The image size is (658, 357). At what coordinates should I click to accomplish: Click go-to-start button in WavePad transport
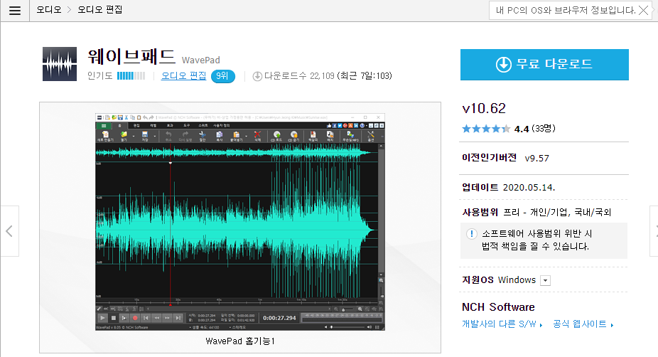[146, 318]
